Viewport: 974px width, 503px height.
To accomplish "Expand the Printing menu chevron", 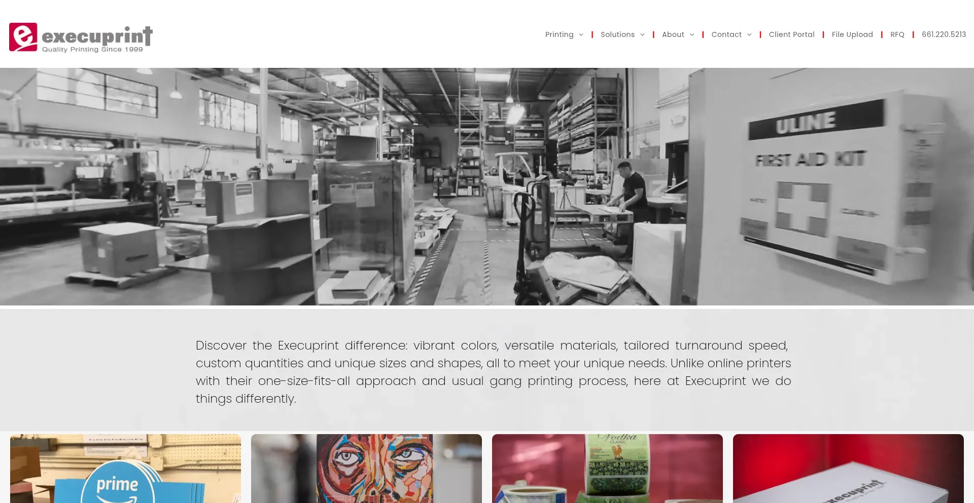I will coord(581,34).
